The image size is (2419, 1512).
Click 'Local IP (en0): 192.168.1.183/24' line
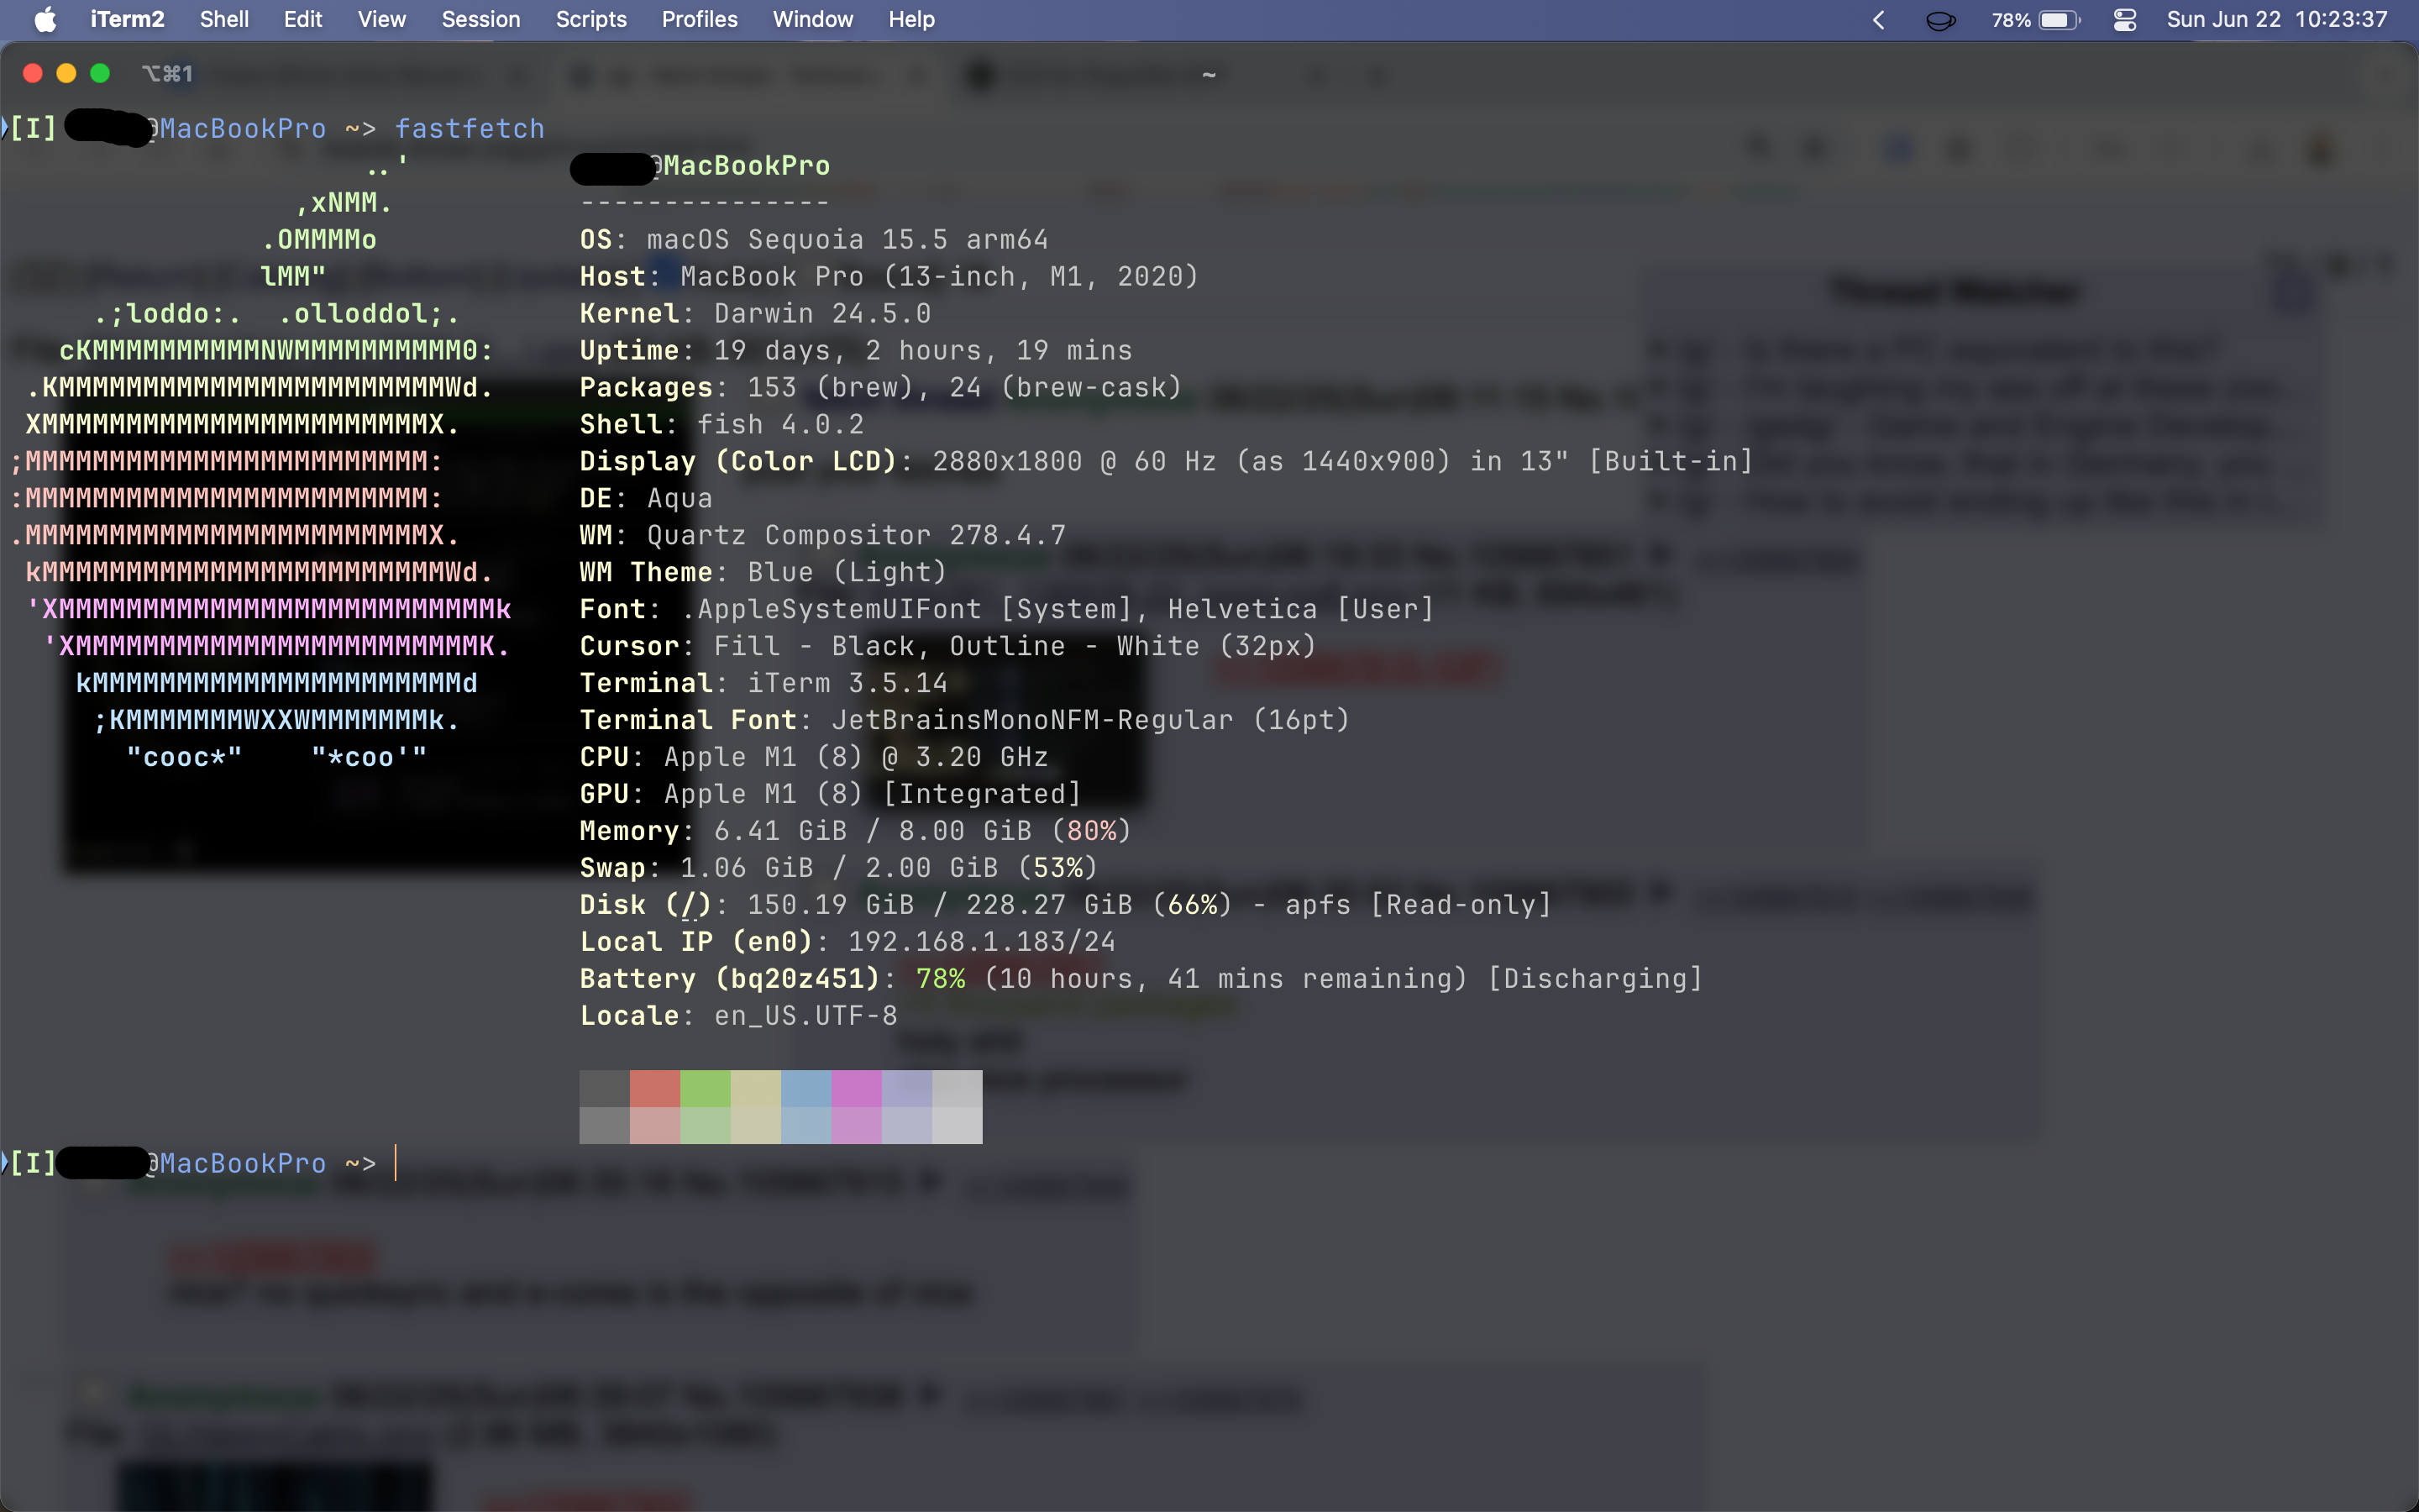pyautogui.click(x=847, y=943)
